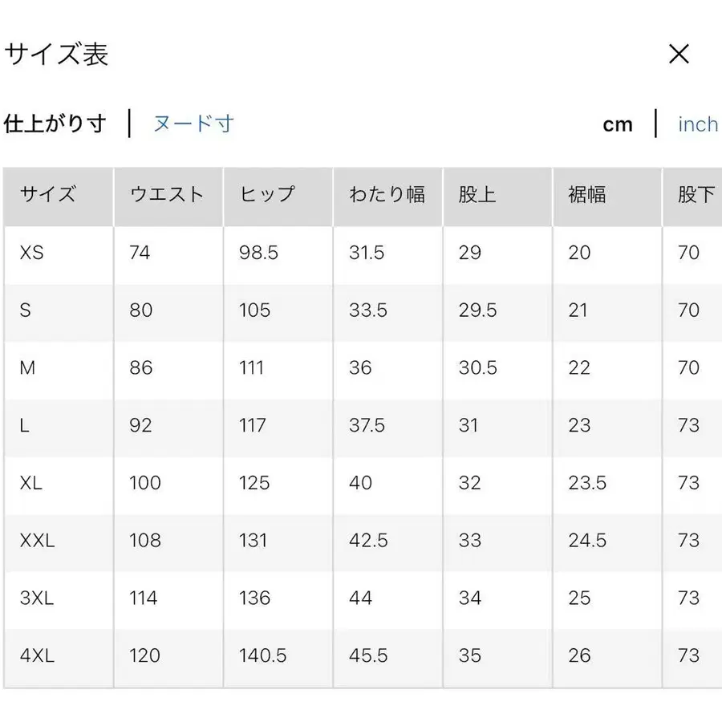Select the inseam value 73 for 3XL
722x722 pixels.
click(x=688, y=598)
